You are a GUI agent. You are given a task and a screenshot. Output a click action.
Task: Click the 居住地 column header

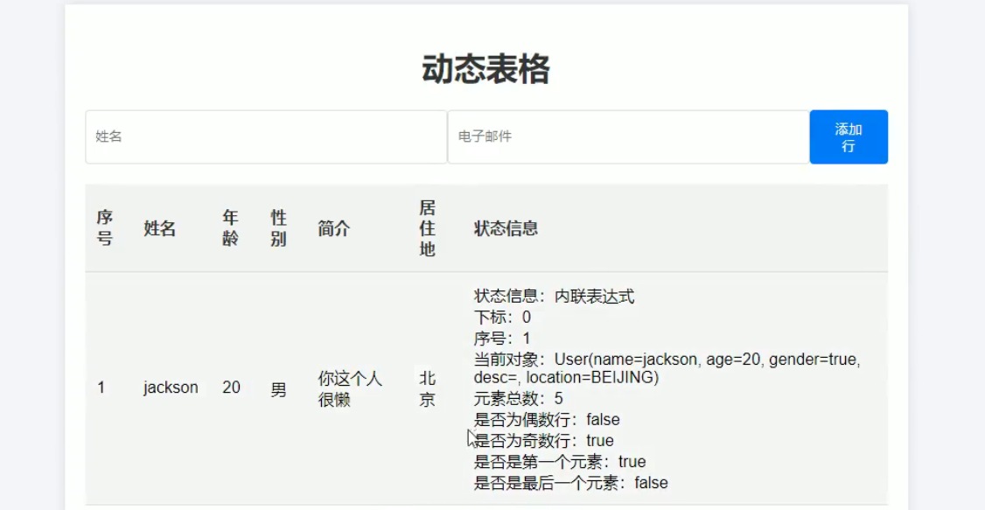click(x=427, y=228)
